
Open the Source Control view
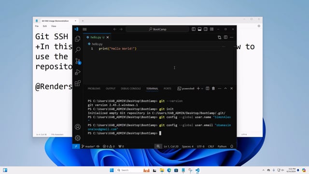coord(78,61)
